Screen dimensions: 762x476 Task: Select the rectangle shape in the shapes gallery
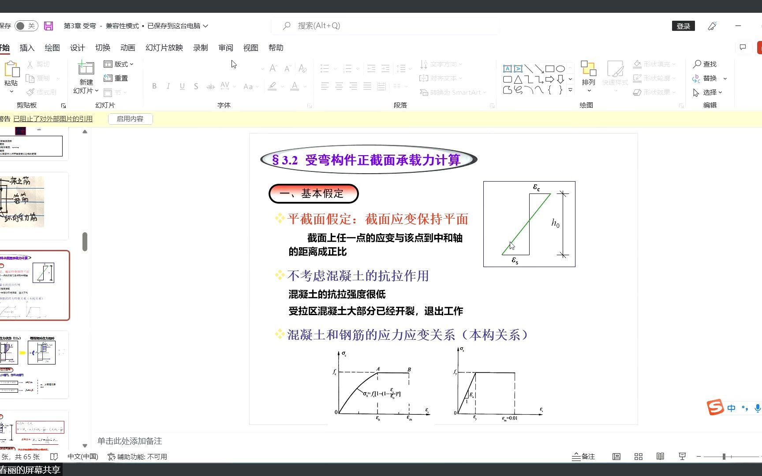point(549,68)
